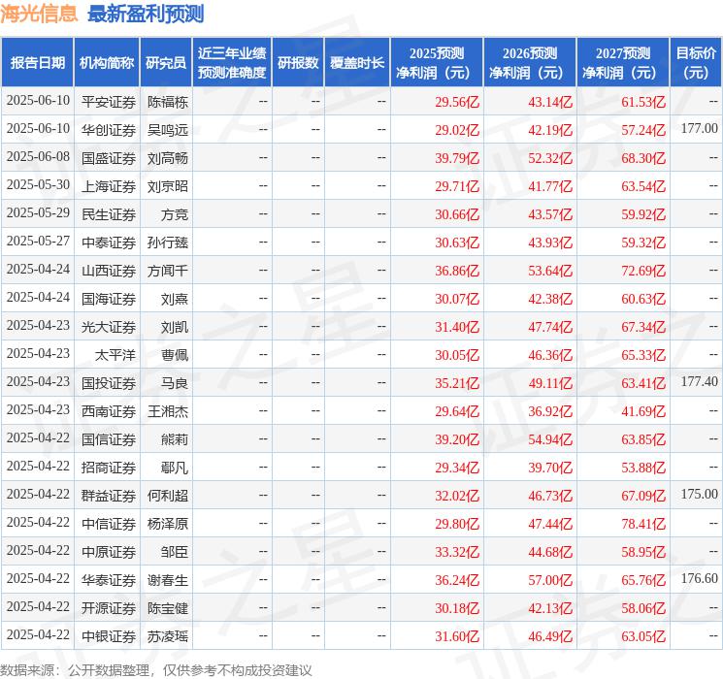Viewport: 723px width, 679px height.
Task: Click the 2025-05-30 report date cell
Action: coord(38,184)
